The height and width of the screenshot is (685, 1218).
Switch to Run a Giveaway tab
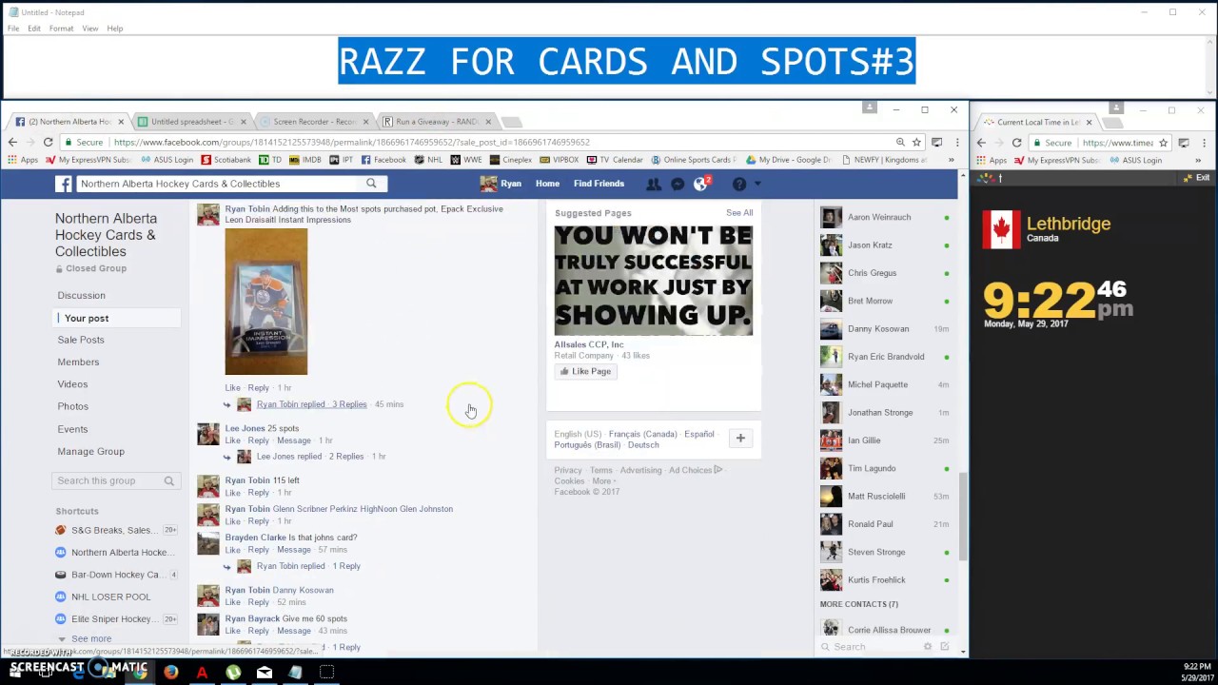(x=437, y=122)
